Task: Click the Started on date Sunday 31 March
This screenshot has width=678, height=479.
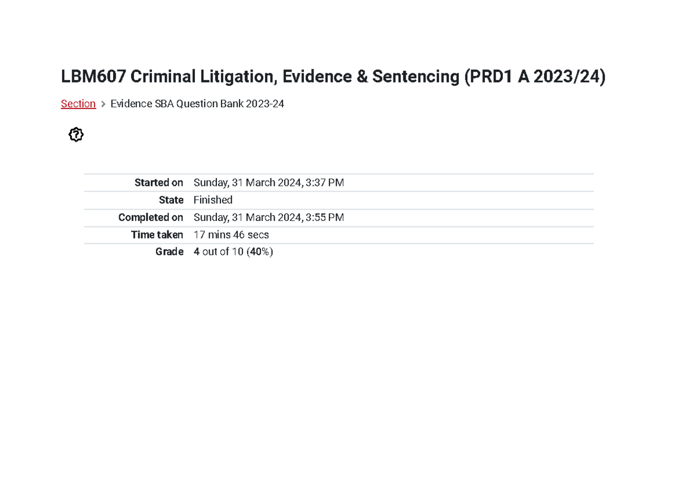Action: point(269,182)
